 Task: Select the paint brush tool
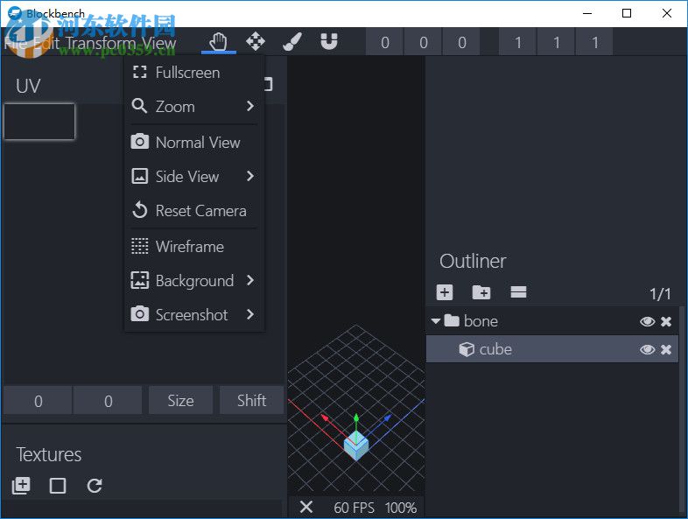tap(292, 42)
